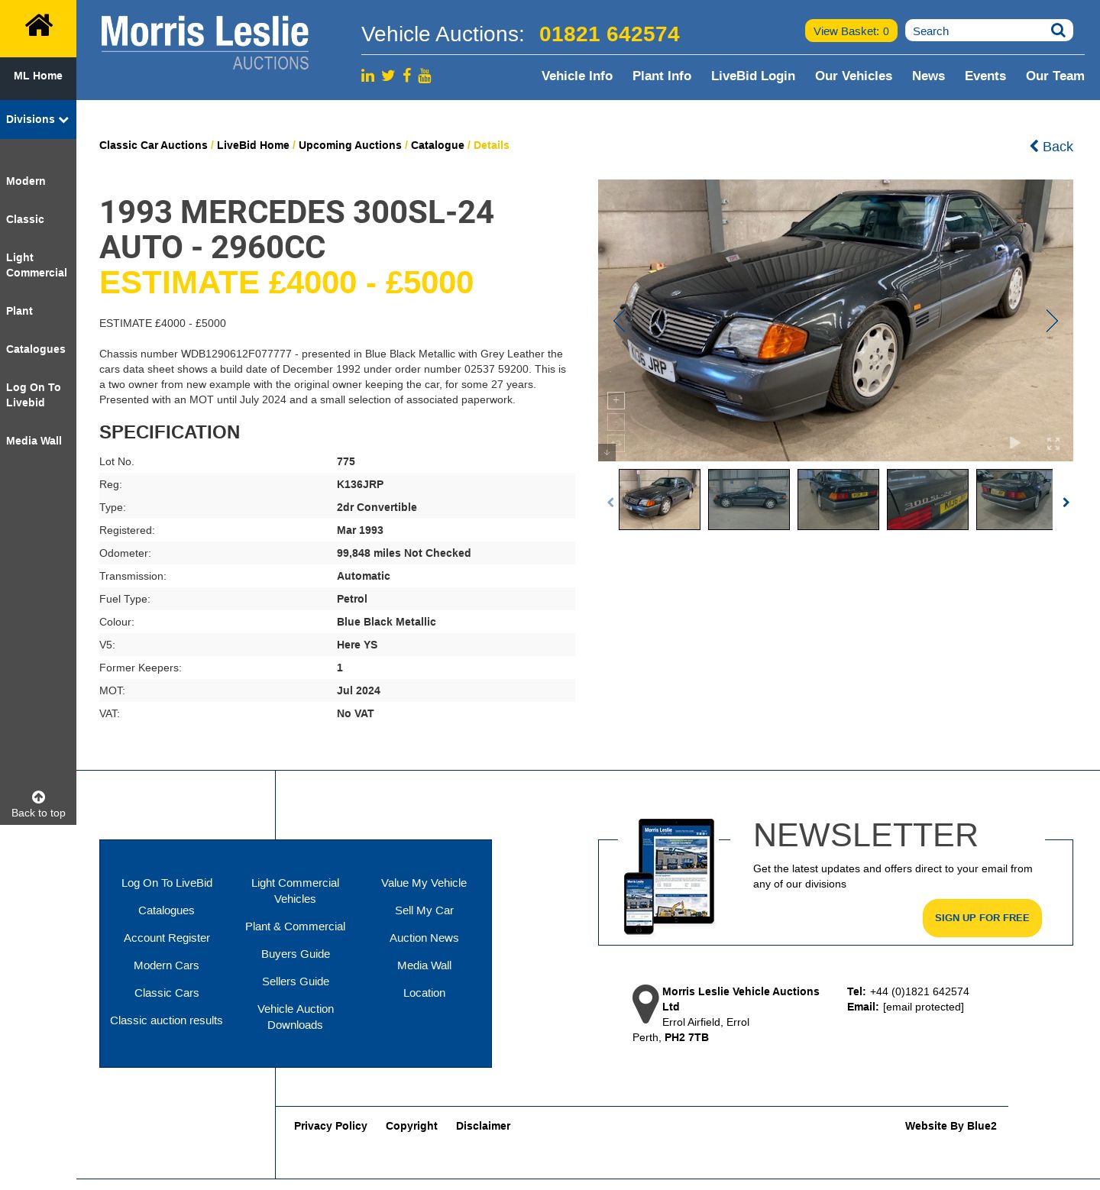This screenshot has width=1100, height=1190.
Task: Expand the Divisions dropdown
Action: tap(37, 119)
